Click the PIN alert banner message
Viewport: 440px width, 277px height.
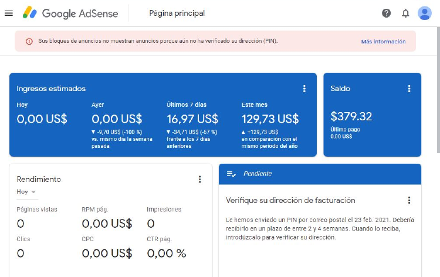click(158, 41)
